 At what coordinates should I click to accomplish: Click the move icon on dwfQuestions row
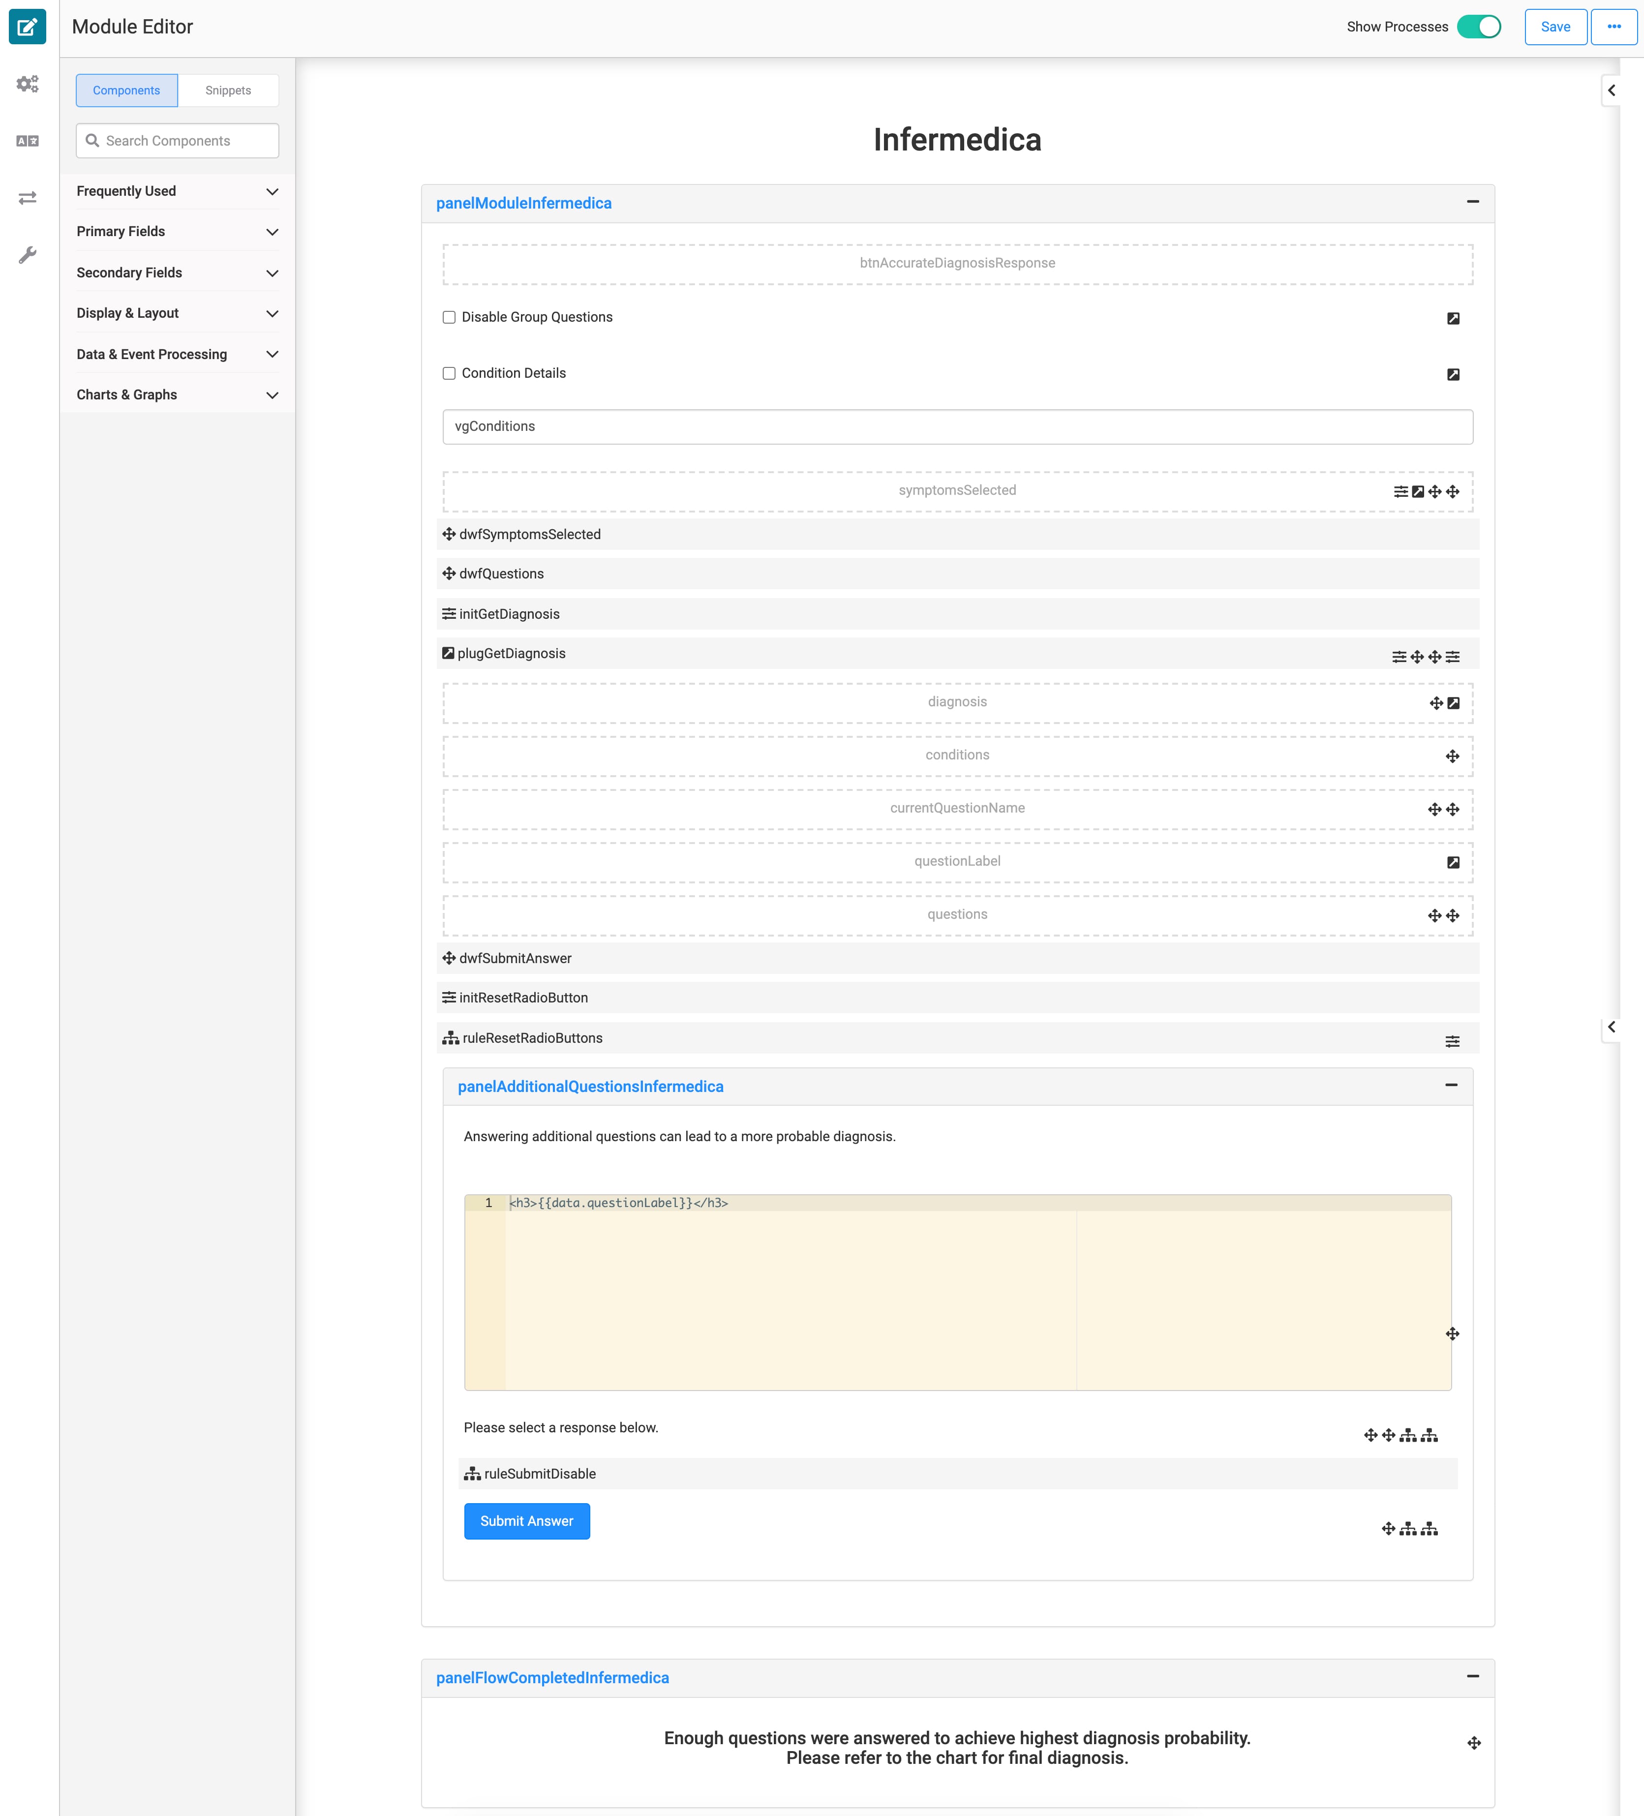[449, 574]
